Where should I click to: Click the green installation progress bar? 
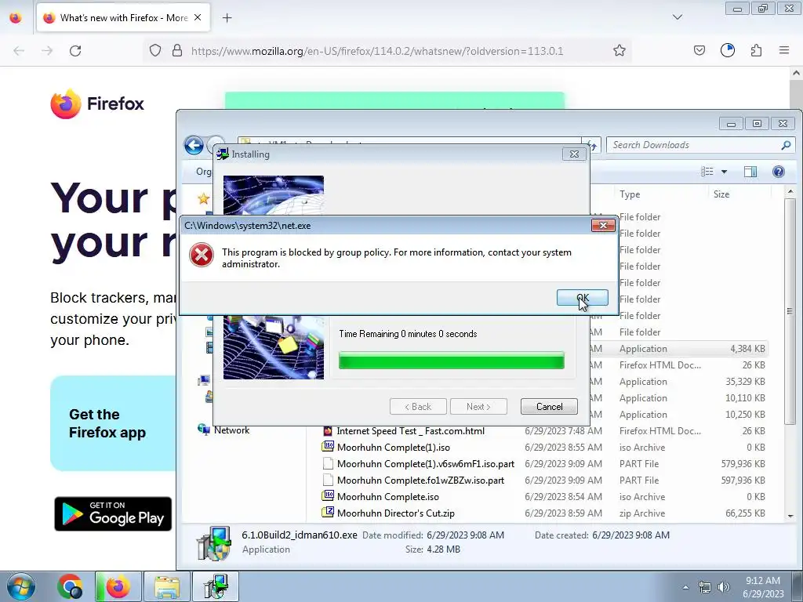coord(451,361)
